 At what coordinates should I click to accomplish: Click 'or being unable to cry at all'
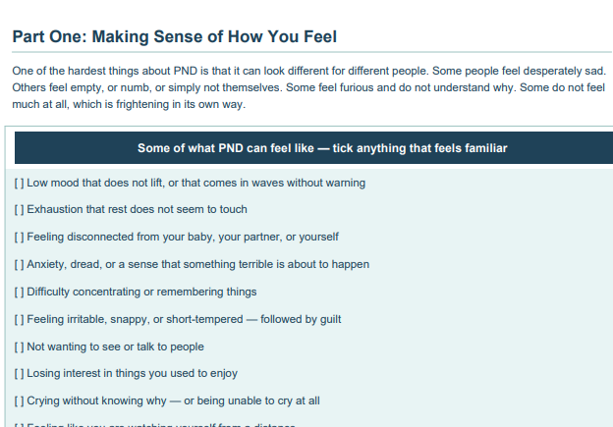[251, 400]
